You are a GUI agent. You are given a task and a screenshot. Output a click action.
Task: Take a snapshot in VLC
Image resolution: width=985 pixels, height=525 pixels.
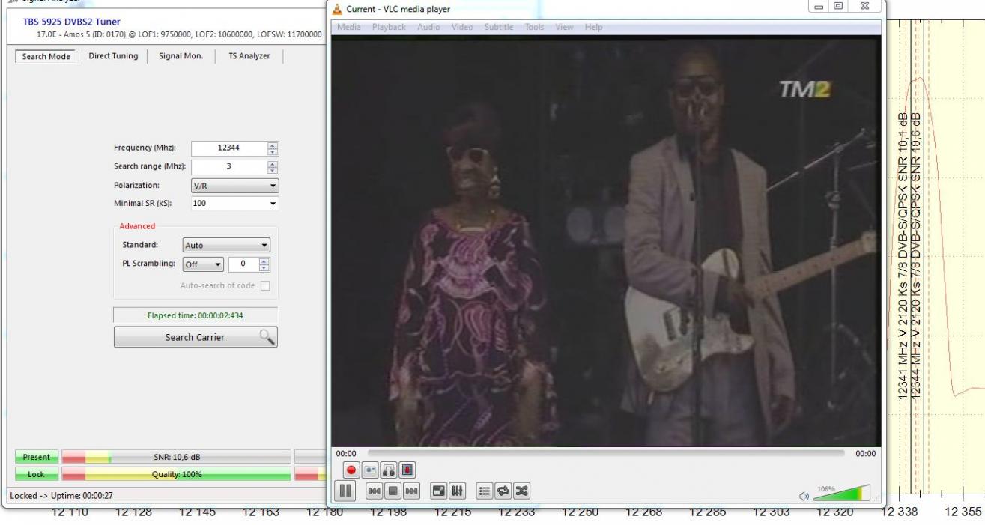coord(370,470)
